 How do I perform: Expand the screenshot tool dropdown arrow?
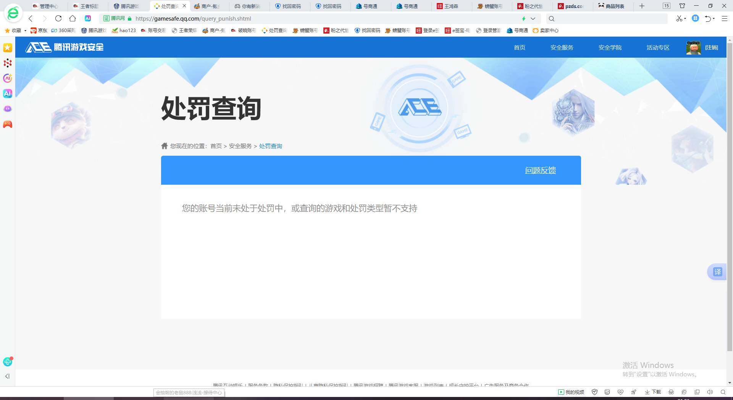tap(685, 18)
